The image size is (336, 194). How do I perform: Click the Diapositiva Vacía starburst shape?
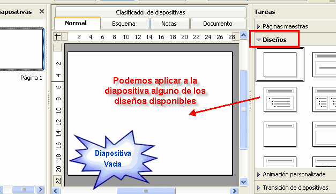[x=113, y=159]
